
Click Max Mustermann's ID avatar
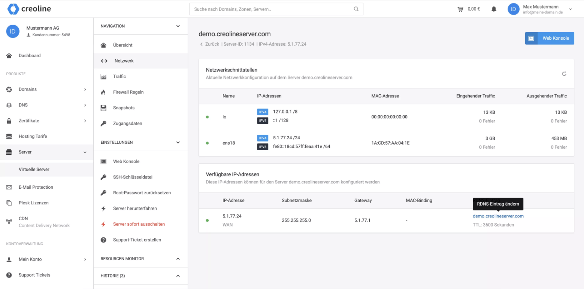coord(514,9)
